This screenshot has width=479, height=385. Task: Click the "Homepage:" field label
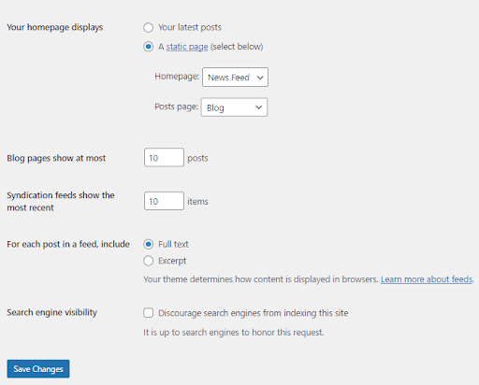[x=177, y=77]
